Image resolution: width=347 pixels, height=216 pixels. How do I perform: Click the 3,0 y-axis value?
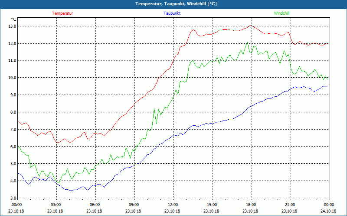coord(13,198)
